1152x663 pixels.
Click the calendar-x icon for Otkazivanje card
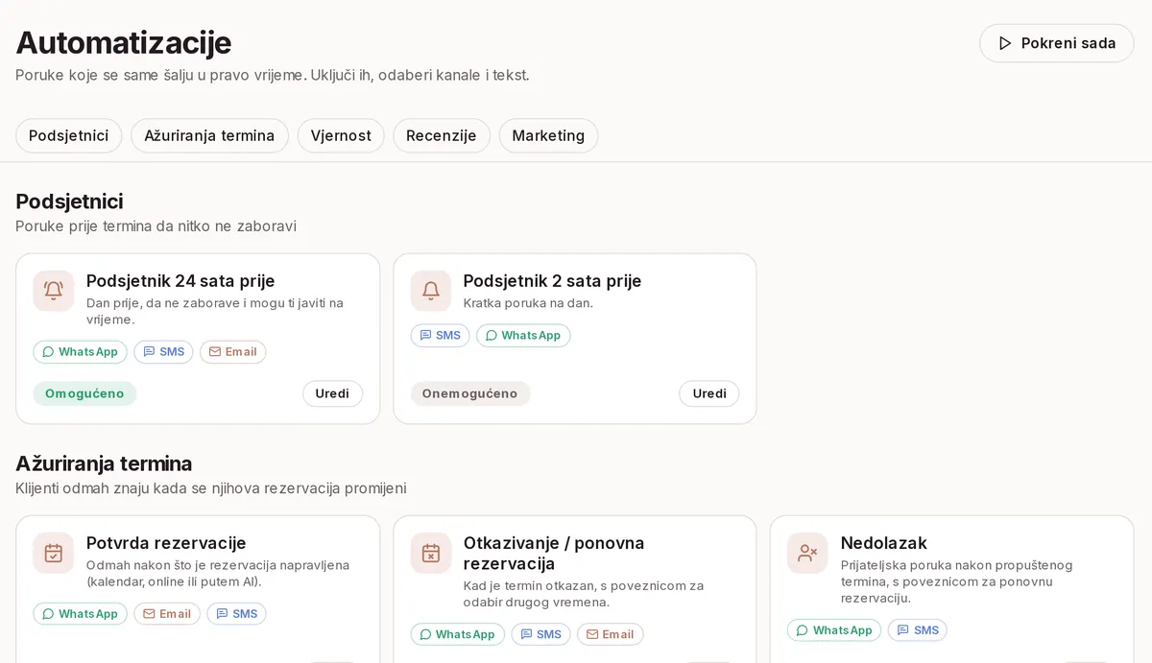pos(431,553)
